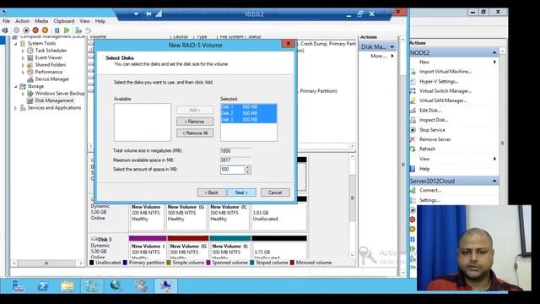Click Back in RAID-5 wizard
540x304 pixels.
coord(212,193)
